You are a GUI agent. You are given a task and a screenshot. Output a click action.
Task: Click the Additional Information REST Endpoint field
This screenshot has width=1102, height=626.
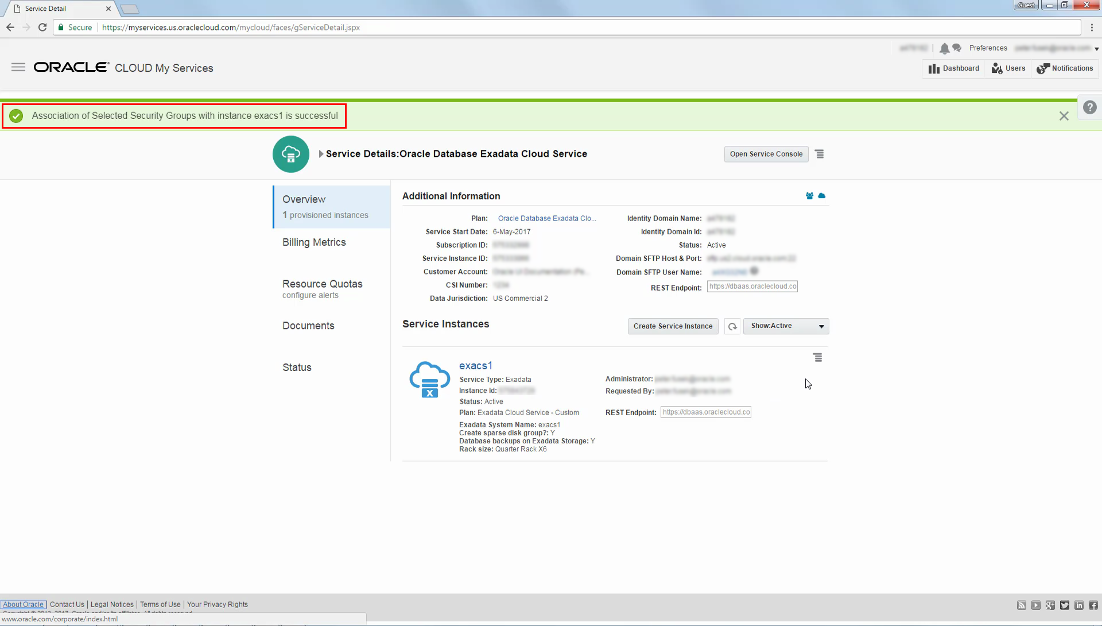752,287
